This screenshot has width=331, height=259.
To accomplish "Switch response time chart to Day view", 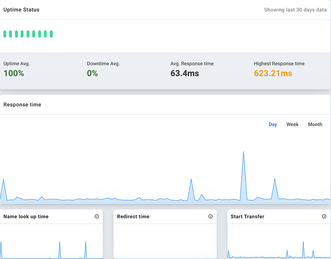I will (273, 124).
